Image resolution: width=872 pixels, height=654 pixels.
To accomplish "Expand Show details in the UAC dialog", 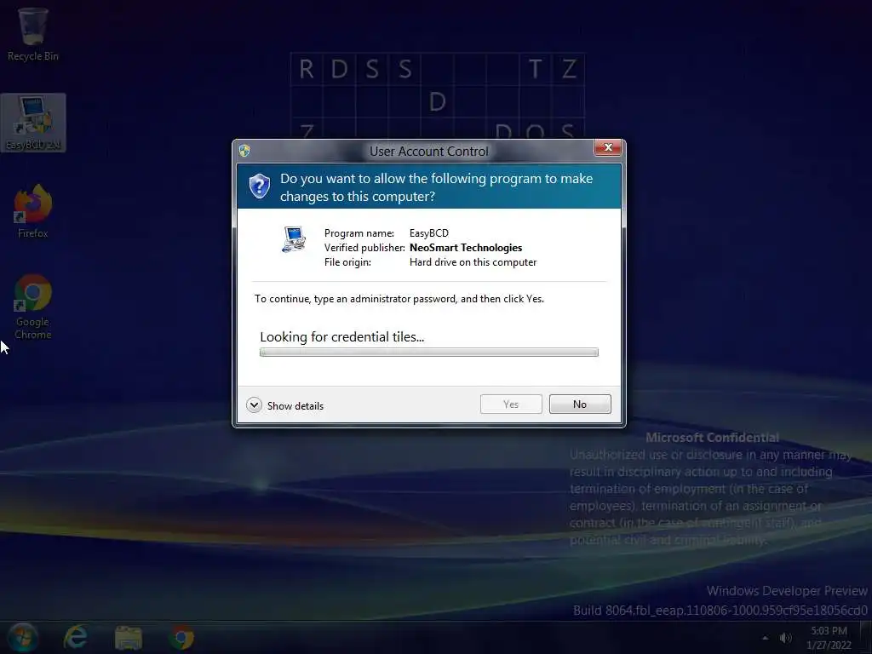I will pos(285,405).
